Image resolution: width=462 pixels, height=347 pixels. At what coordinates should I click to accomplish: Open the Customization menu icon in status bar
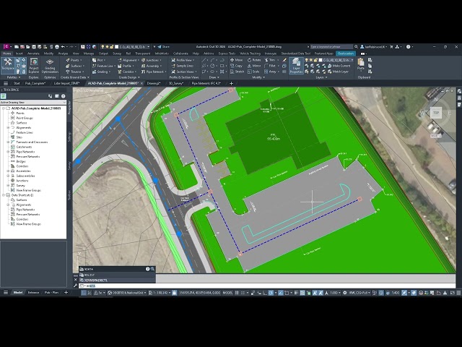(x=458, y=293)
